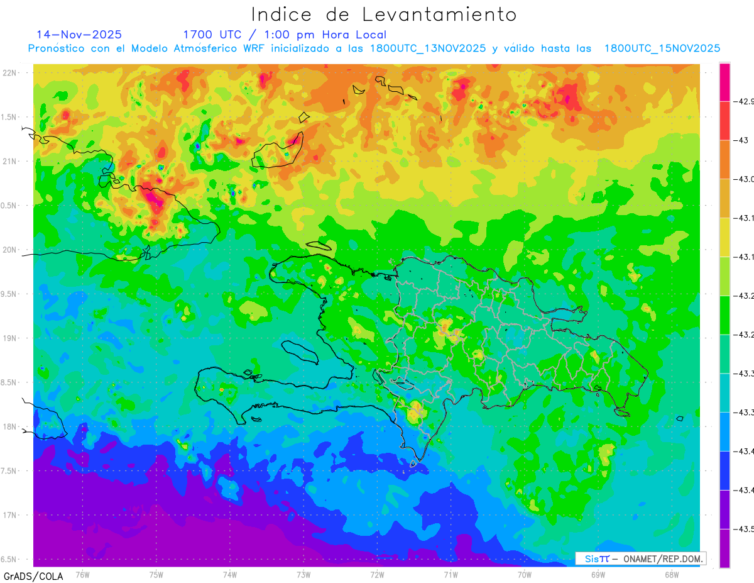Click the '74W' longitude label
The image size is (754, 583).
pos(229,574)
